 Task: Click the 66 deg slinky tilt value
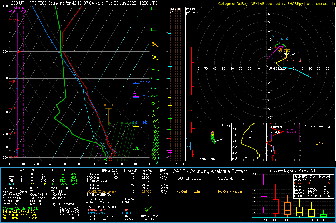pyautogui.click(x=225, y=125)
